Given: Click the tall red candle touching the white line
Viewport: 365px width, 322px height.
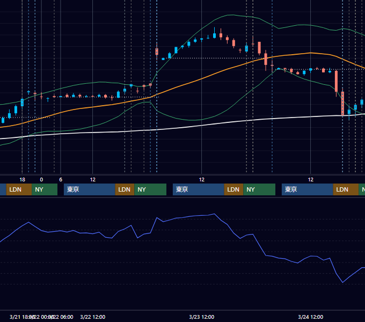Looking at the screenshot, I should point(342,103).
